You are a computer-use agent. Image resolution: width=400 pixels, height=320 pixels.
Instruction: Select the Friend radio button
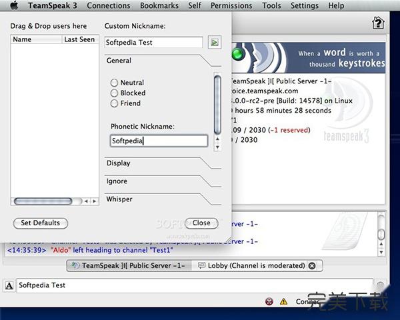tap(114, 103)
